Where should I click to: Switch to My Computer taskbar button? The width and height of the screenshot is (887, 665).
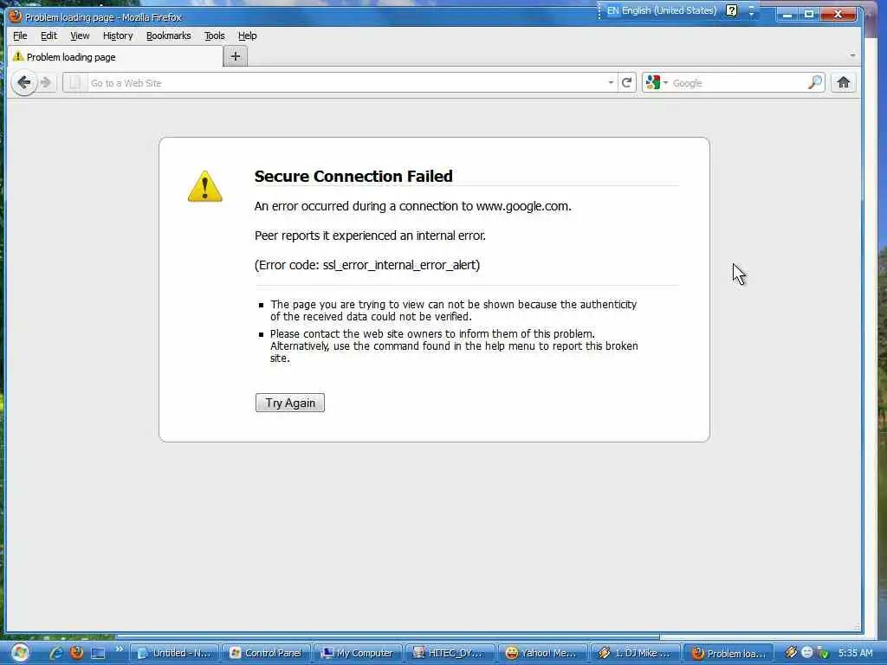click(x=358, y=653)
